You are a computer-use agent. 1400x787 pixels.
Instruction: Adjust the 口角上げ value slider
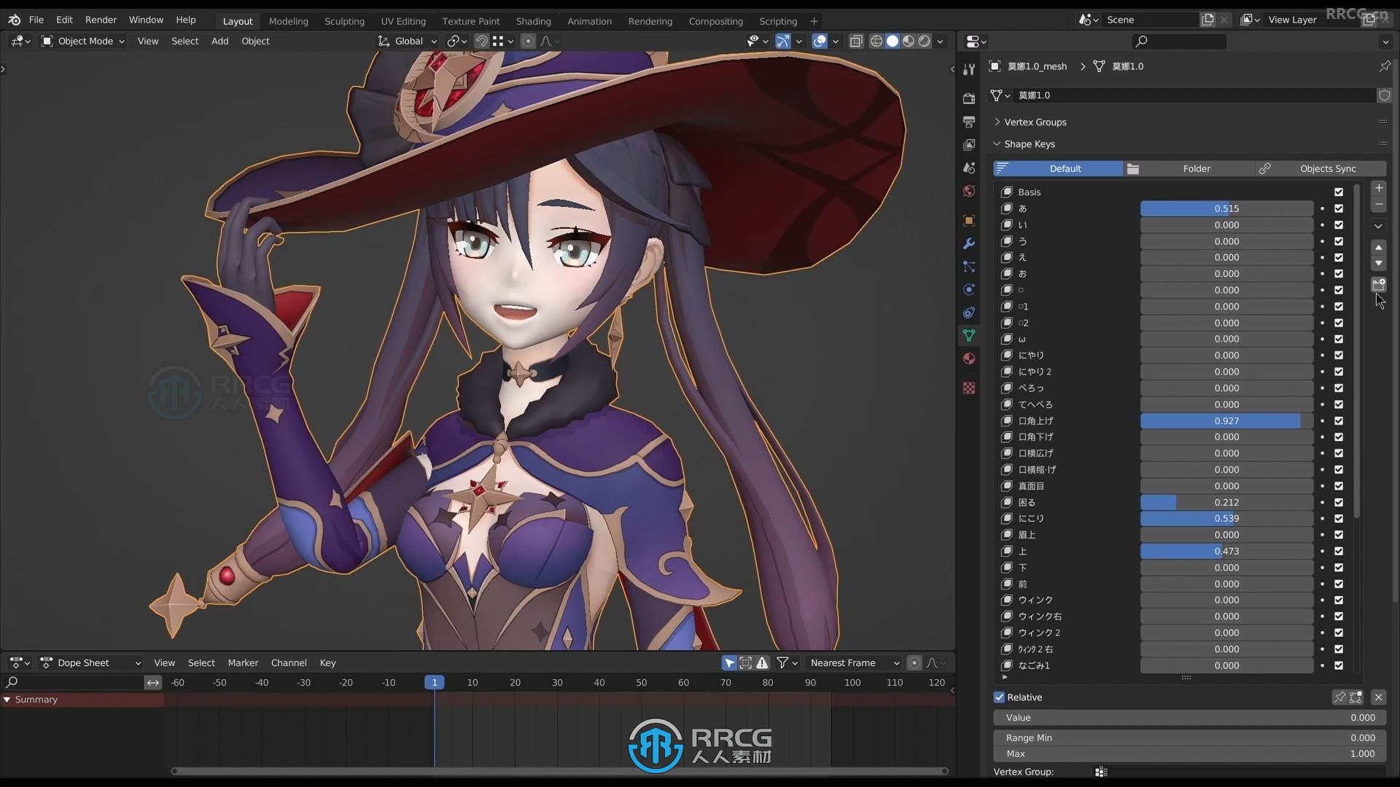point(1226,421)
